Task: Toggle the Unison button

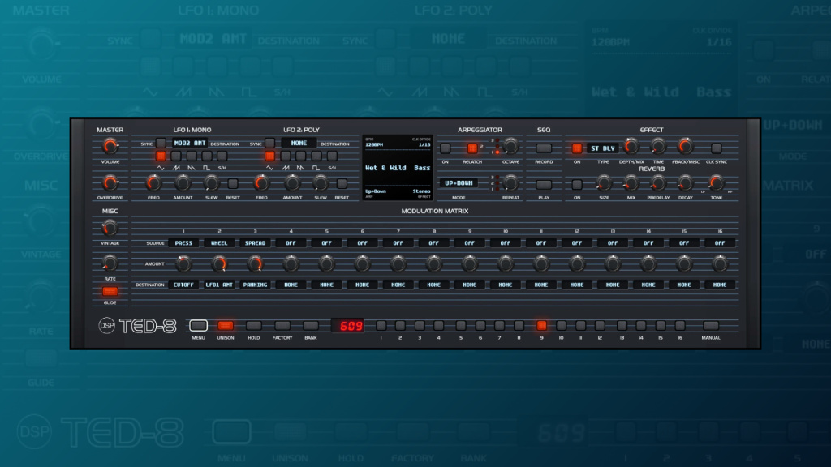Action: point(226,325)
